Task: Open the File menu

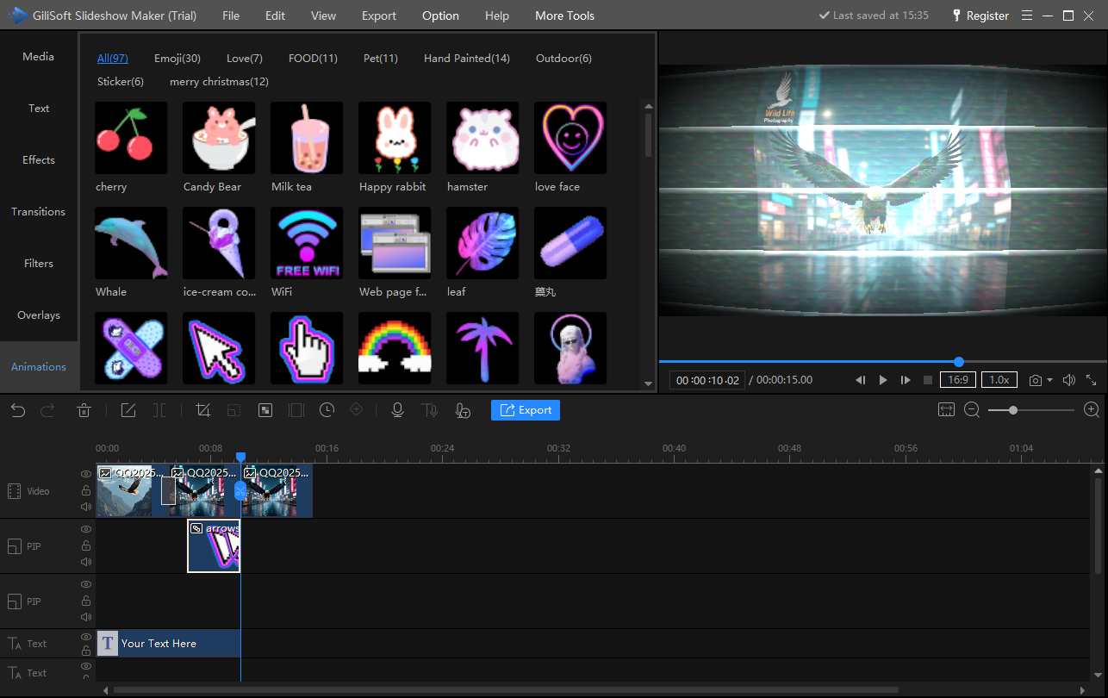Action: (231, 16)
